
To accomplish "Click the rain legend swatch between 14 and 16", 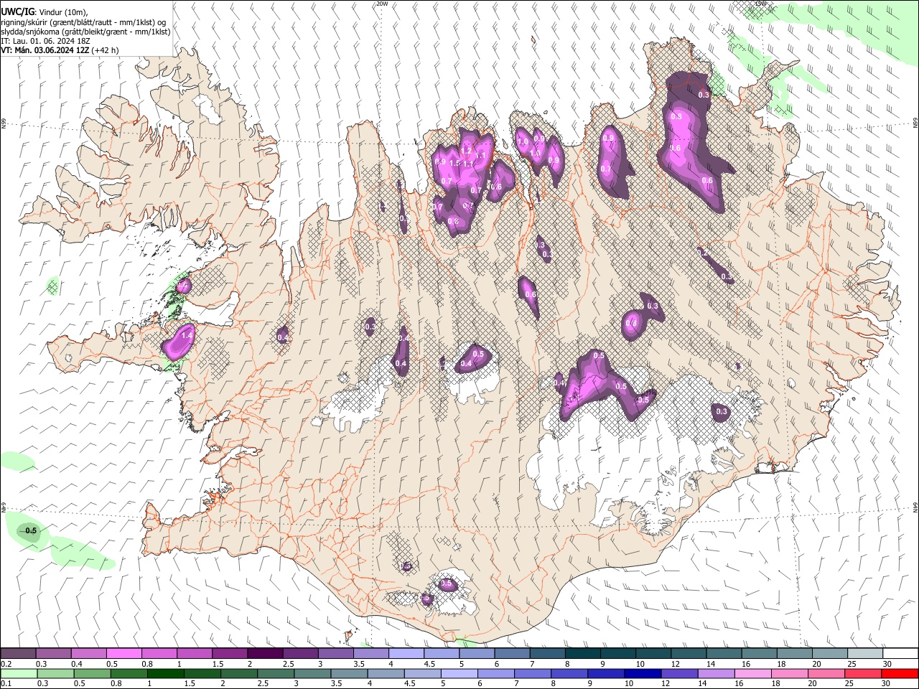I will 717,673.
